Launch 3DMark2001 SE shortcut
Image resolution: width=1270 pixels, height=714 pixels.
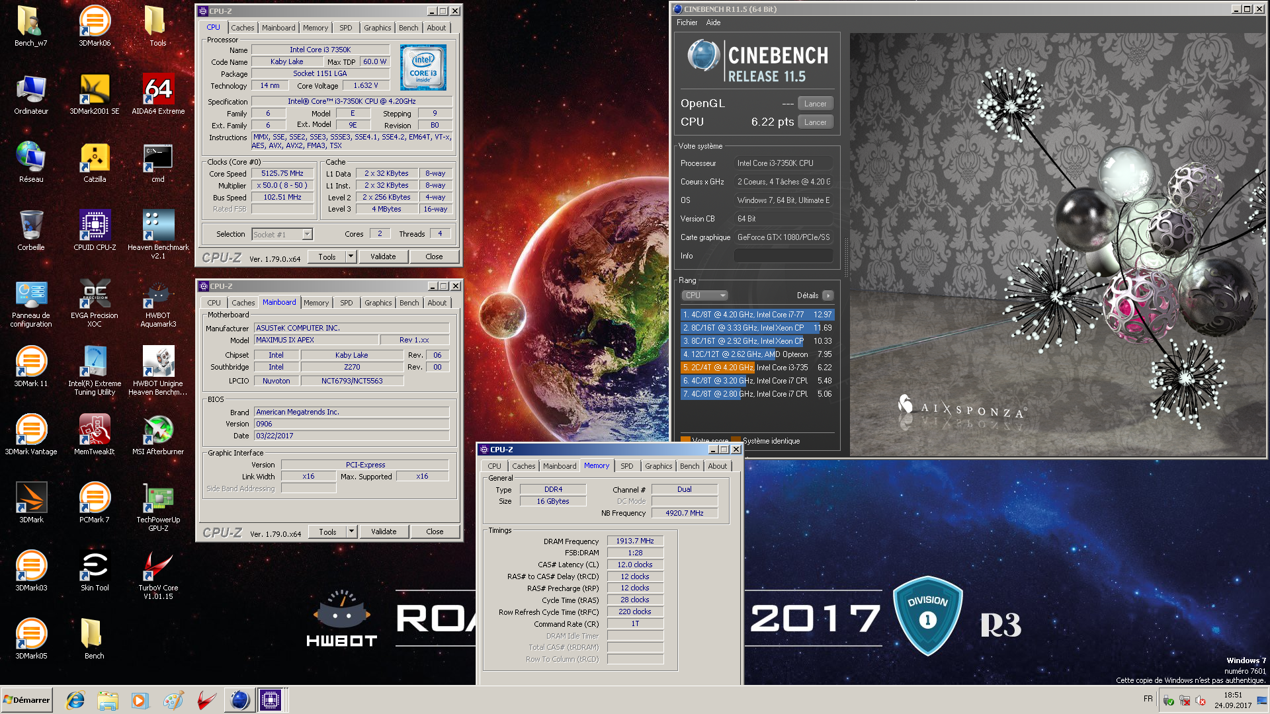[x=95, y=95]
